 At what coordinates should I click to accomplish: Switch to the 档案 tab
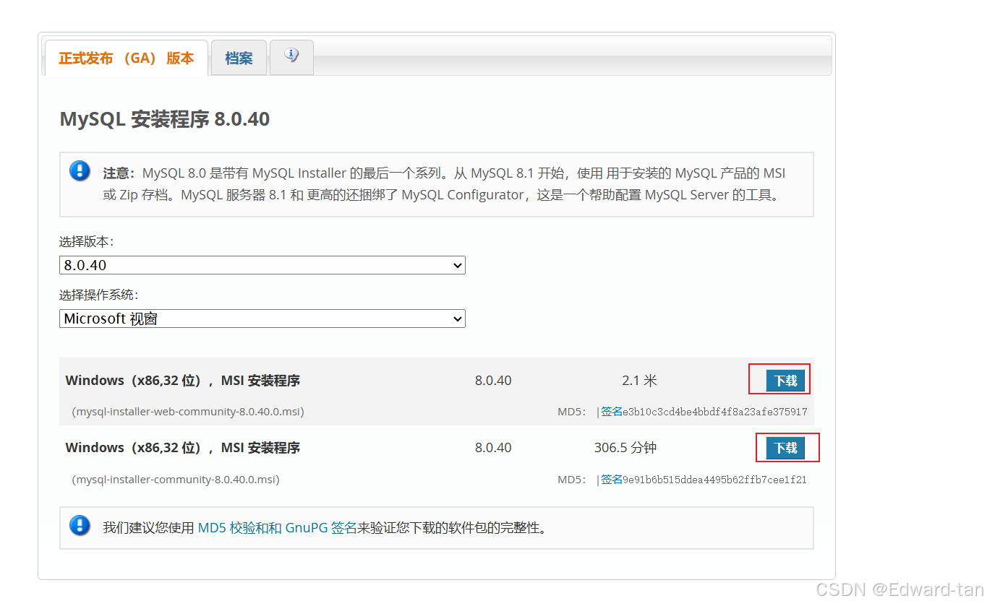pyautogui.click(x=239, y=58)
